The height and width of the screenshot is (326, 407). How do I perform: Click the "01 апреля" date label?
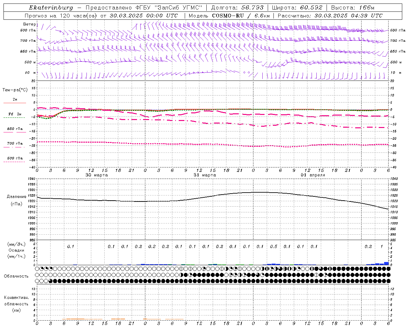pyautogui.click(x=313, y=175)
